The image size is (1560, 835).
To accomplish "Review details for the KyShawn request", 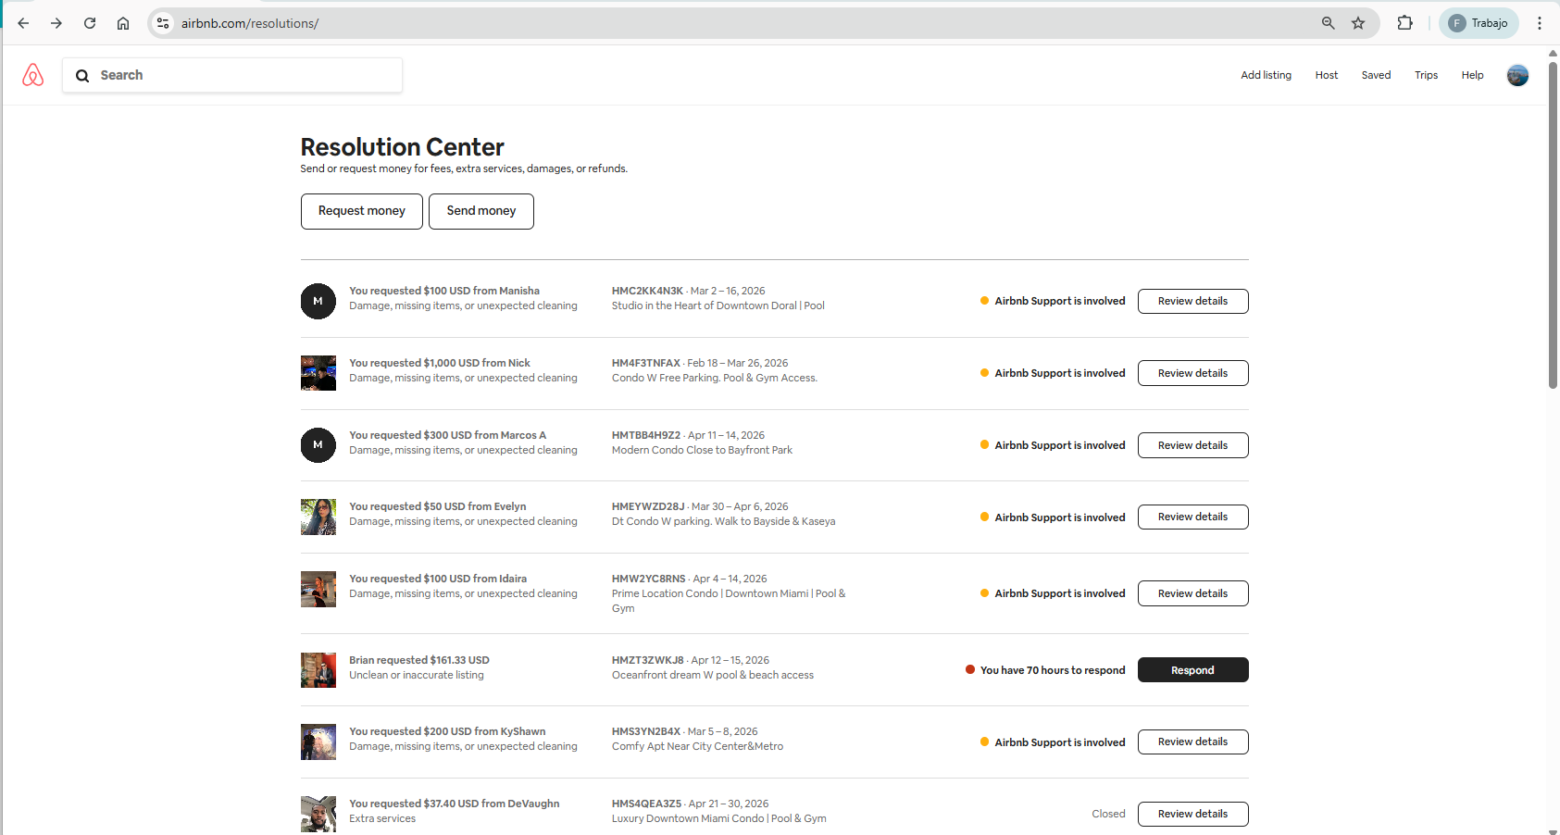I will click(x=1192, y=742).
